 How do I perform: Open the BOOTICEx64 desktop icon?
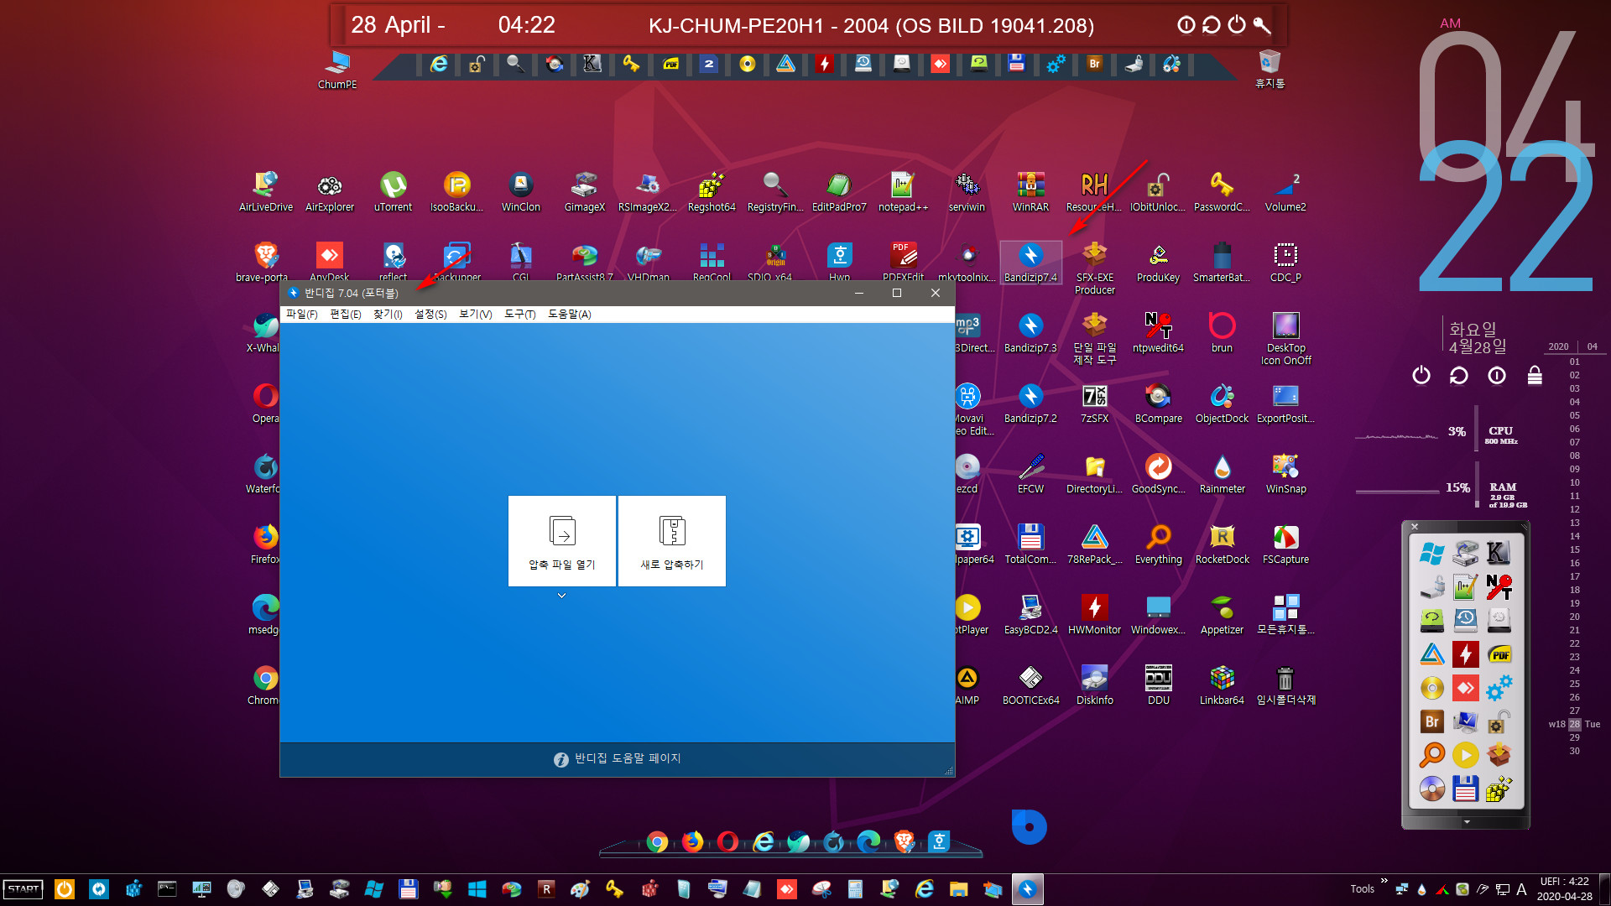click(x=1030, y=685)
